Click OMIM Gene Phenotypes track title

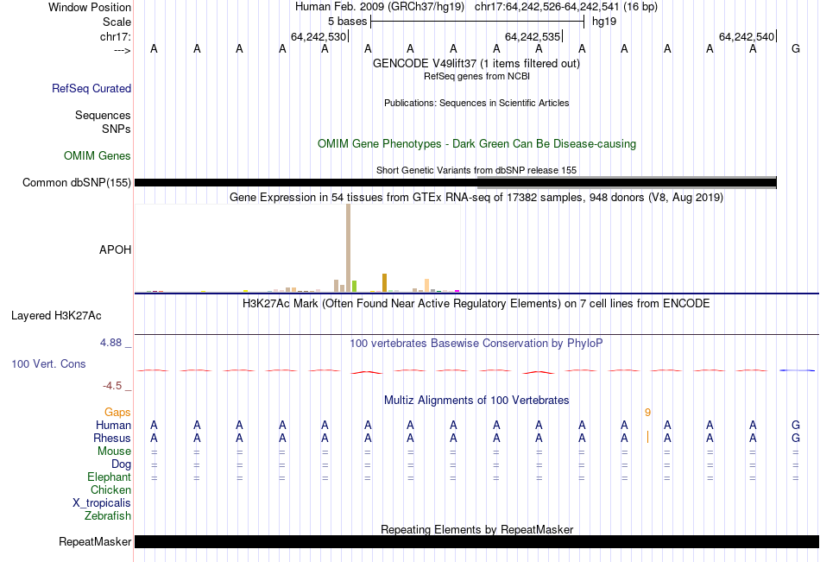pyautogui.click(x=476, y=144)
